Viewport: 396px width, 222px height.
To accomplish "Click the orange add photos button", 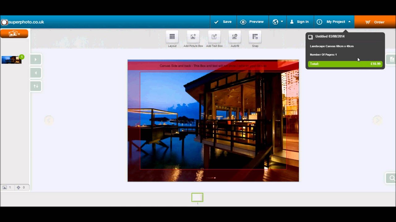I will pyautogui.click(x=14, y=34).
